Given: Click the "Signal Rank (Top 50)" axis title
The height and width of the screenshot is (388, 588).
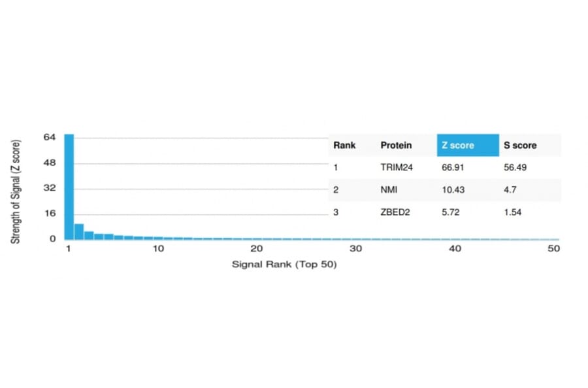Looking at the screenshot, I should tap(284, 265).
